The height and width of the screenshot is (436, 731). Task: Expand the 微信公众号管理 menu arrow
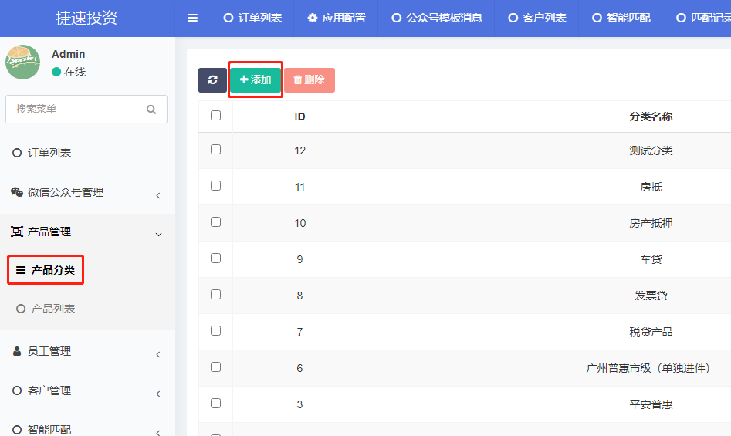(158, 196)
